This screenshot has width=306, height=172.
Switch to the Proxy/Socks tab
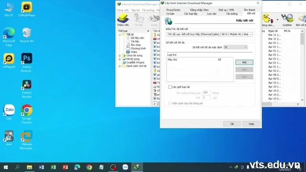(x=173, y=10)
